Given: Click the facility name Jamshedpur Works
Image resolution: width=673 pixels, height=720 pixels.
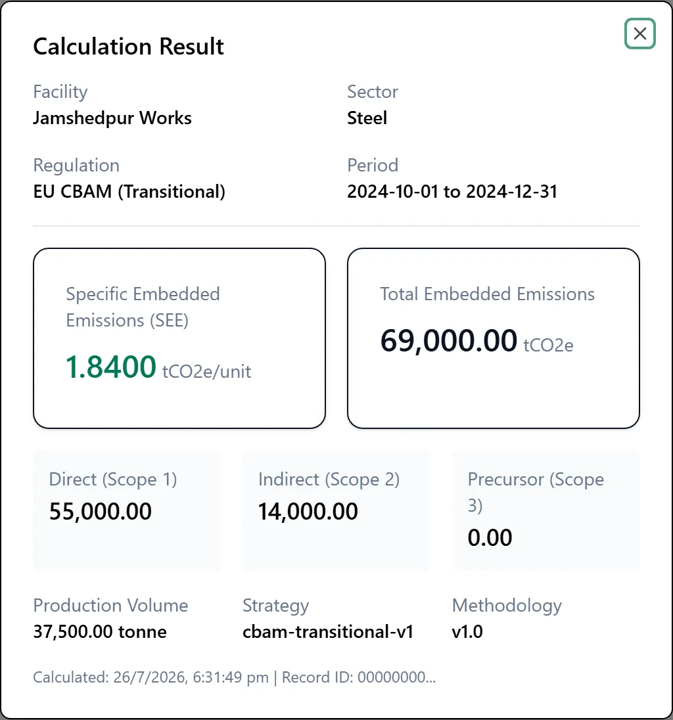Looking at the screenshot, I should (x=112, y=118).
